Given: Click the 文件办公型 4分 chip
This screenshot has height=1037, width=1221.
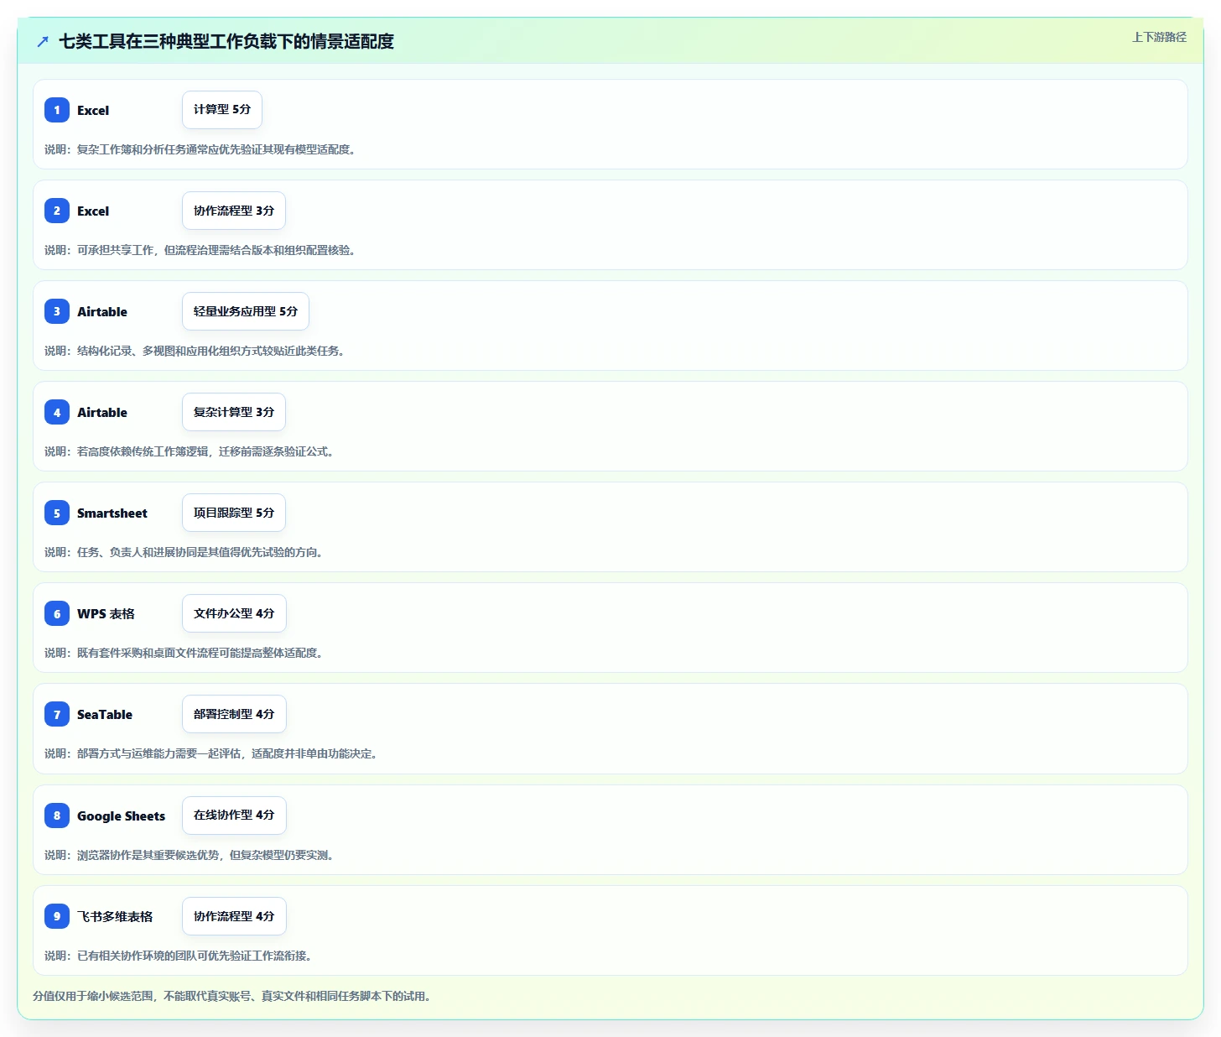Looking at the screenshot, I should 234,613.
